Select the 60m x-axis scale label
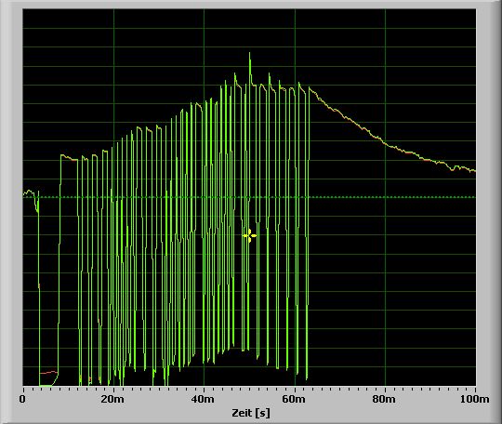This screenshot has height=424, width=502. coord(294,399)
